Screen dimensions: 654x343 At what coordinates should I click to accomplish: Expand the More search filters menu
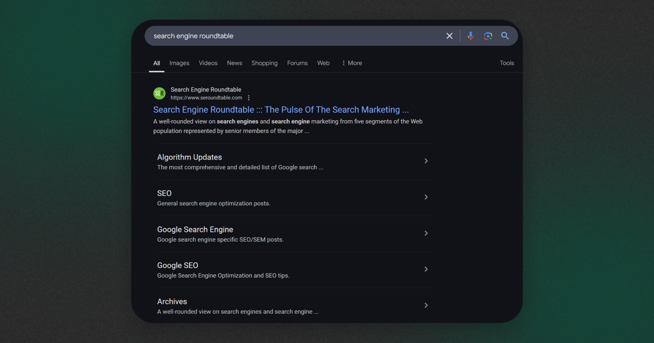352,63
